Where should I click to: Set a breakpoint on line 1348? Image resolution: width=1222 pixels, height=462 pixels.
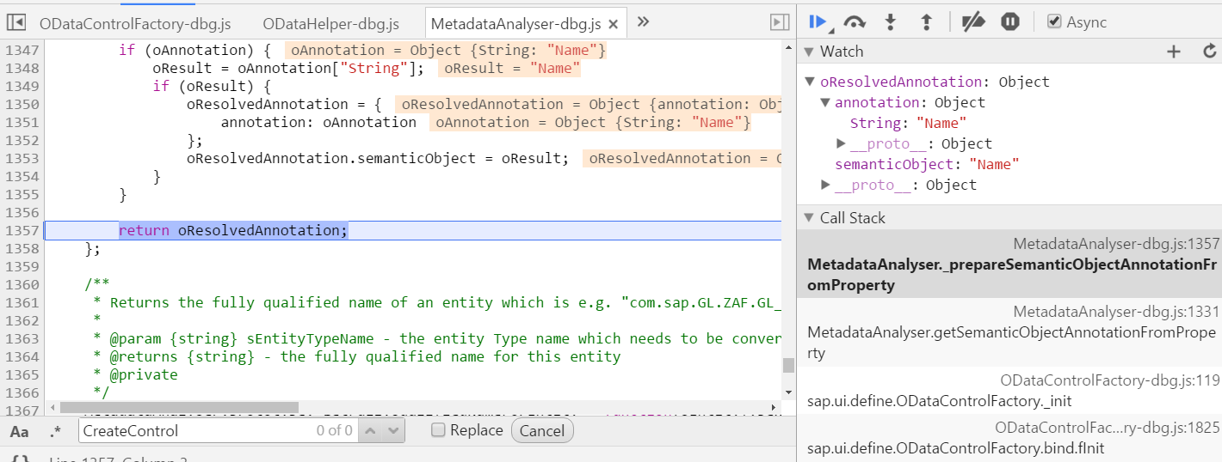click(x=22, y=68)
